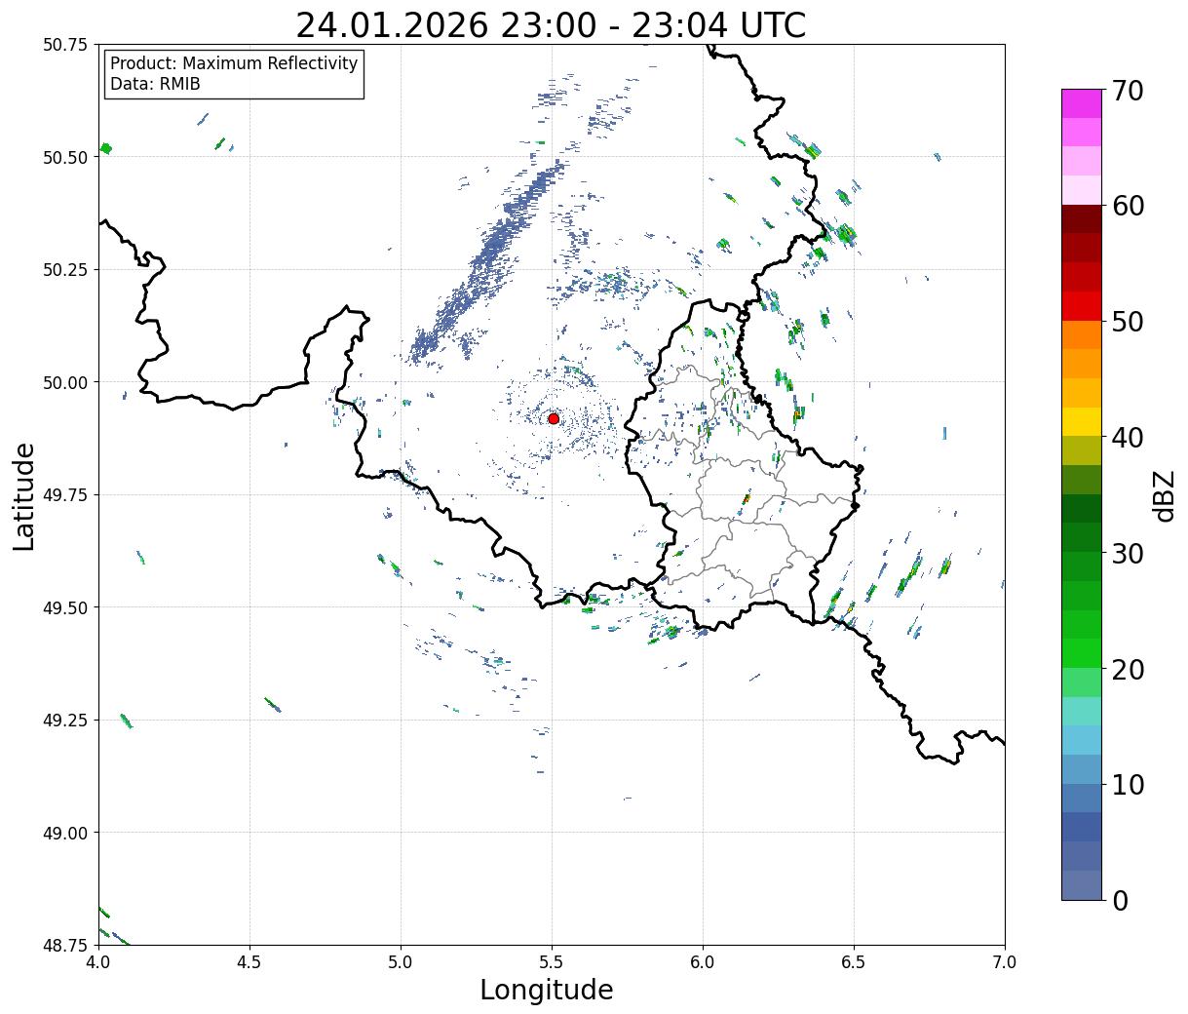Image resolution: width=1188 pixels, height=1014 pixels.
Task: Click the dark maroon colorbar segment below 60
Action: (1082, 219)
